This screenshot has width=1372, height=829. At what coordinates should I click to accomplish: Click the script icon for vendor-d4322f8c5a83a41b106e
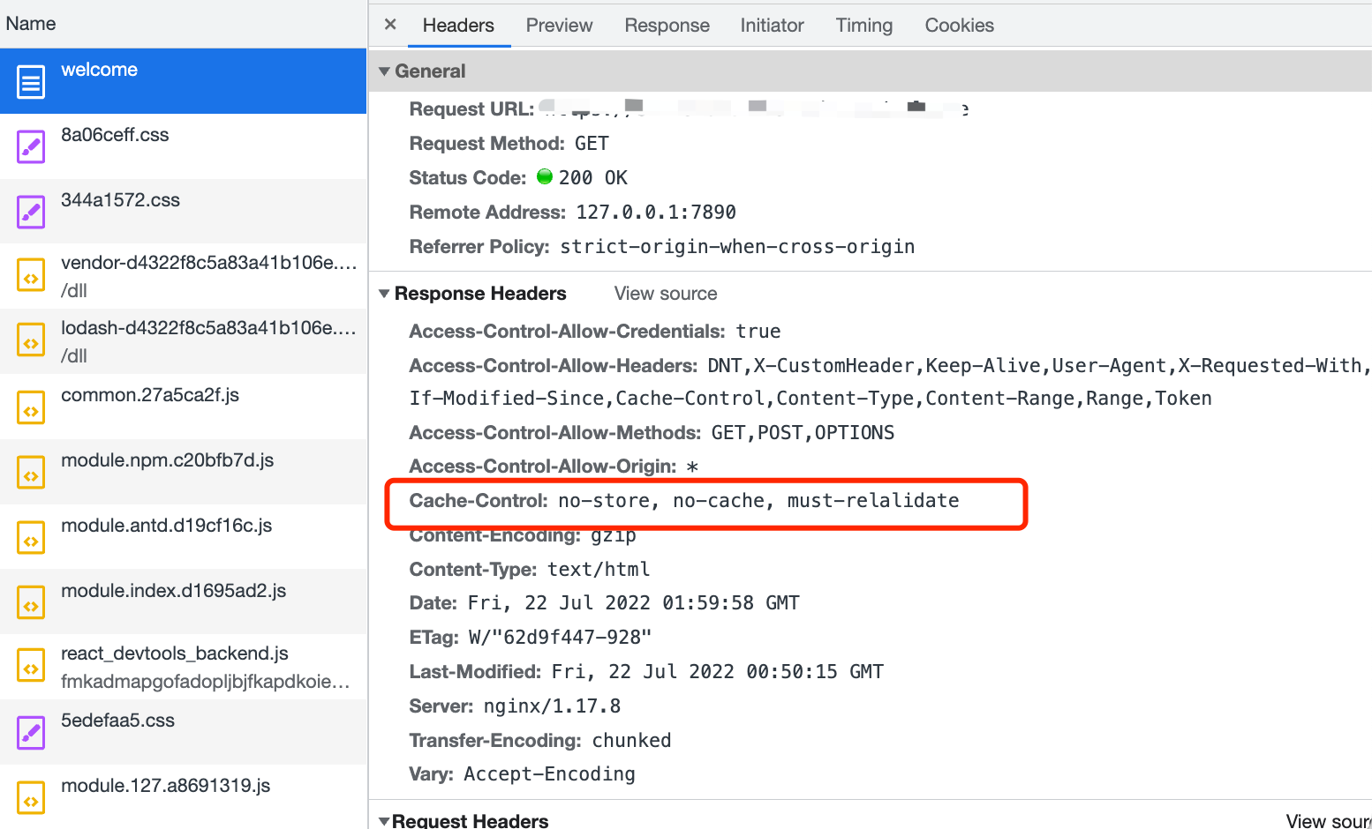click(31, 277)
